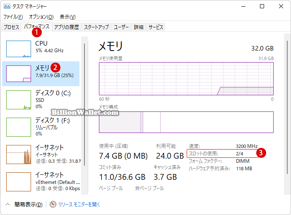Viewport: 291px width, 215px height.
Task: Click the ハードウェア予約済み: label
Action: pos(209,169)
